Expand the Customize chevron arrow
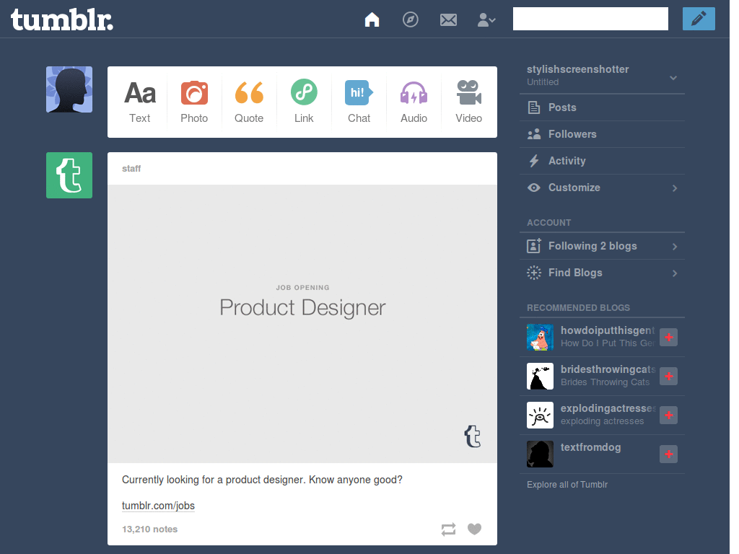Viewport: 739px width, 554px height. click(x=675, y=188)
